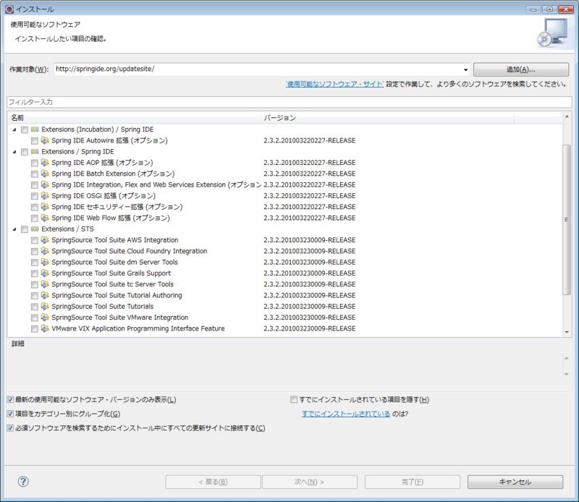Screen dimensions: 579x502
Task: Click the 次へ(N) > button
Action: (310, 482)
